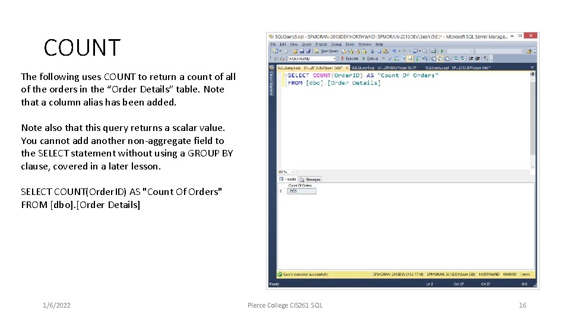570x320 pixels.
Task: Click the editor split window handle
Action: (x=533, y=74)
